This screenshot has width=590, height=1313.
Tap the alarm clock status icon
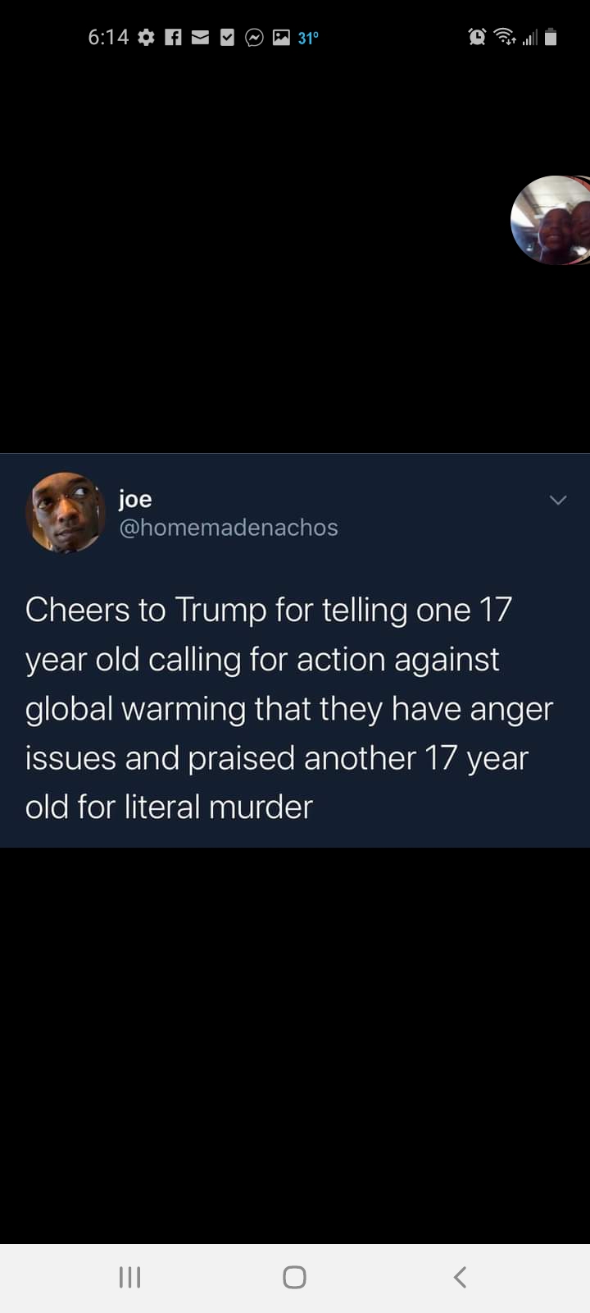[x=477, y=37]
